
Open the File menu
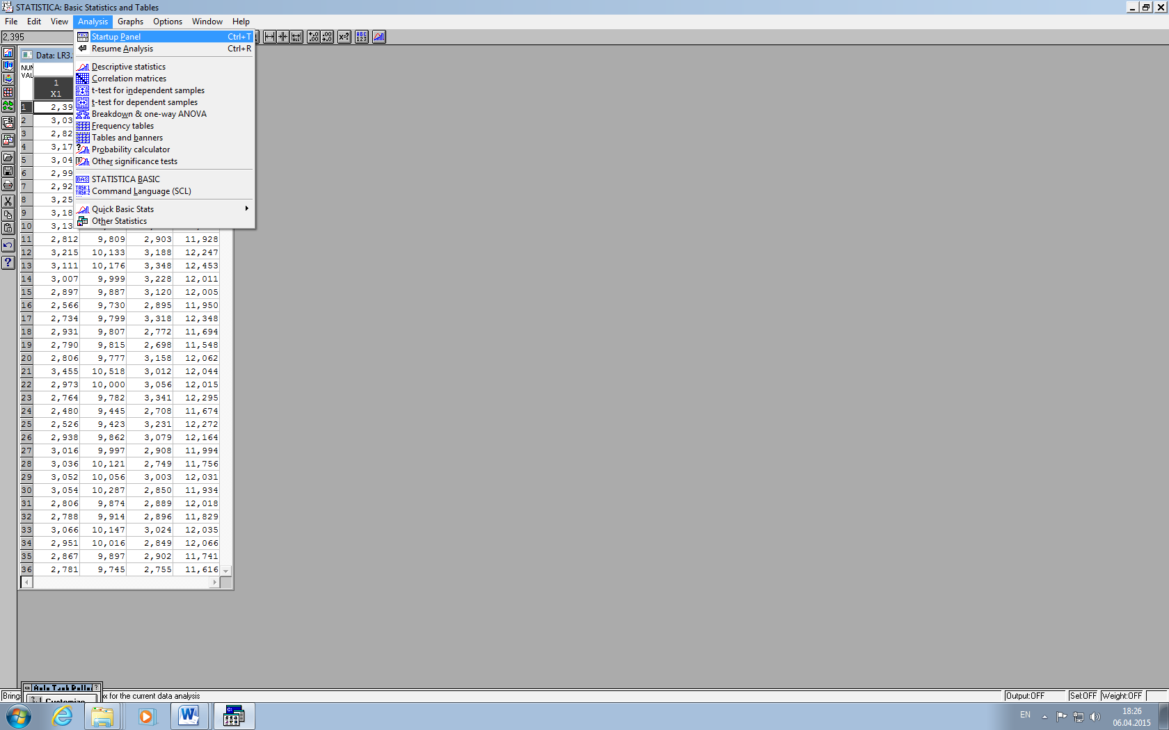pyautogui.click(x=11, y=22)
